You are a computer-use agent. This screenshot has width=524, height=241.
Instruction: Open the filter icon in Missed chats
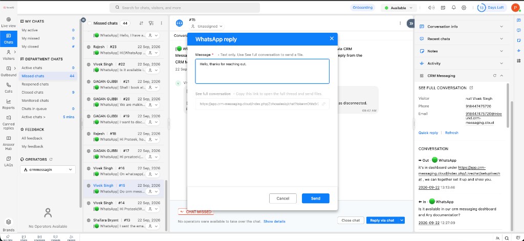(x=151, y=23)
